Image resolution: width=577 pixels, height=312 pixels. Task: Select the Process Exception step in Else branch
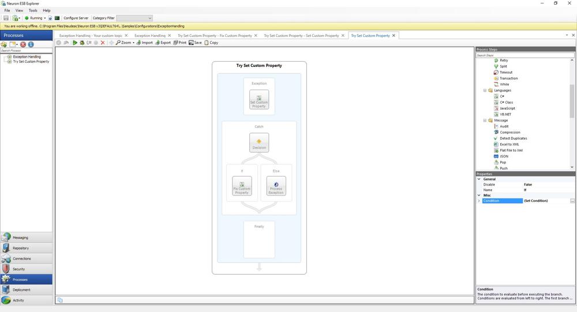(x=276, y=186)
